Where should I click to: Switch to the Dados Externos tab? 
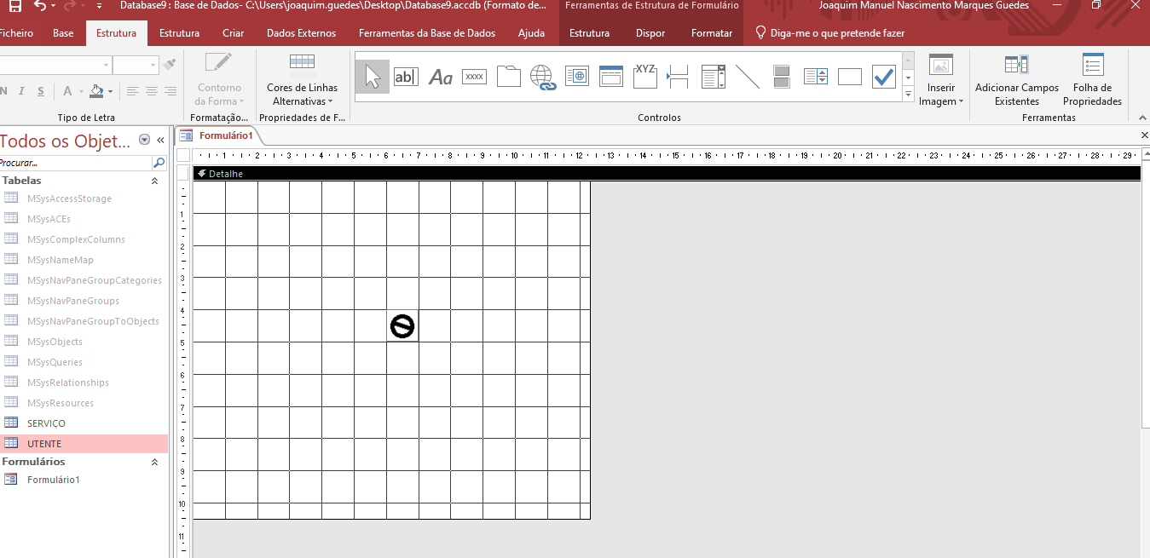click(301, 33)
